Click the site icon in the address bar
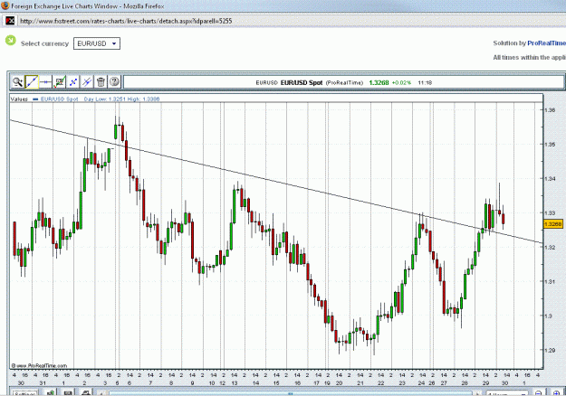The image size is (566, 396). click(10, 21)
